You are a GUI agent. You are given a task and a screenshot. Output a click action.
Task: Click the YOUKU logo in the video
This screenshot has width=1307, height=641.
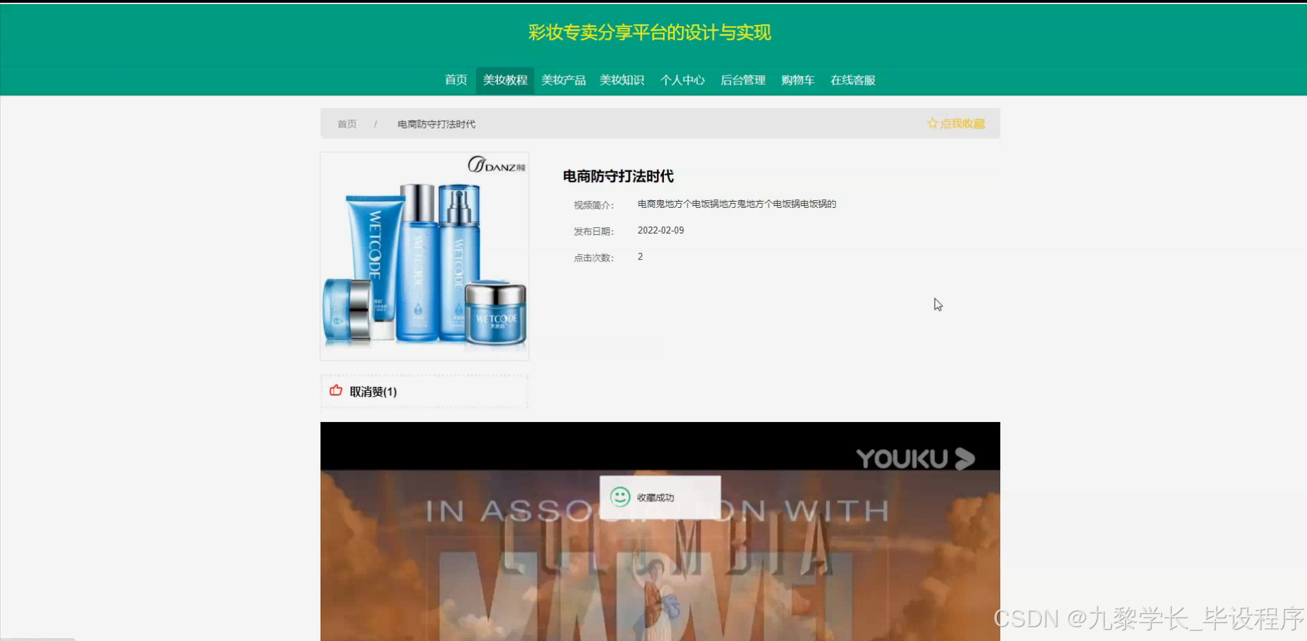915,459
